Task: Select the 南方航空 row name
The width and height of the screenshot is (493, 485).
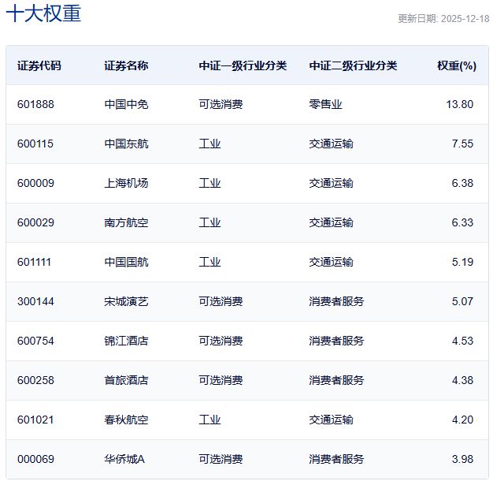Action: point(126,222)
